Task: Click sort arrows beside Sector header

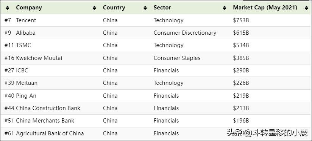Action: 225,8
